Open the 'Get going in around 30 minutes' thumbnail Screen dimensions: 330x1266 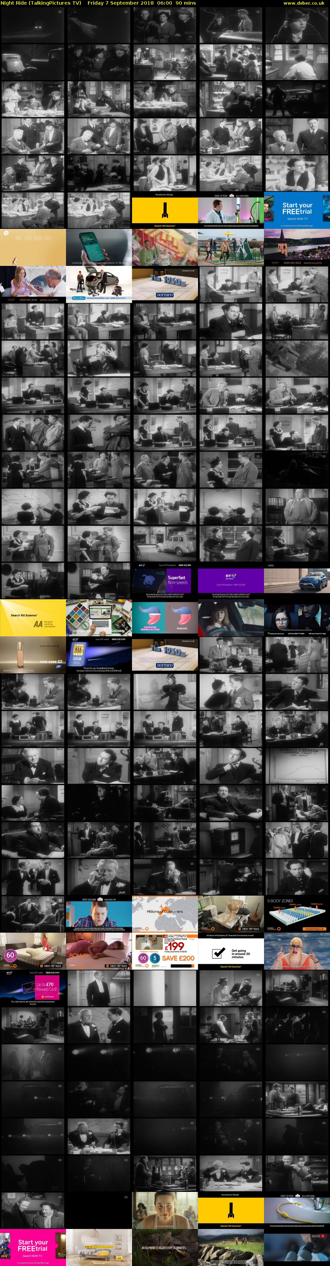[x=231, y=951]
